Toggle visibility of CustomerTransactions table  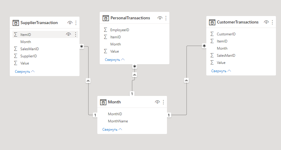click(x=266, y=22)
